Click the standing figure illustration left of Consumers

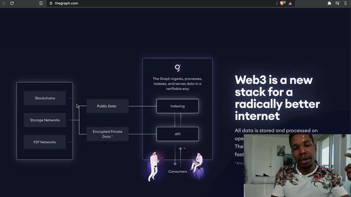point(155,166)
